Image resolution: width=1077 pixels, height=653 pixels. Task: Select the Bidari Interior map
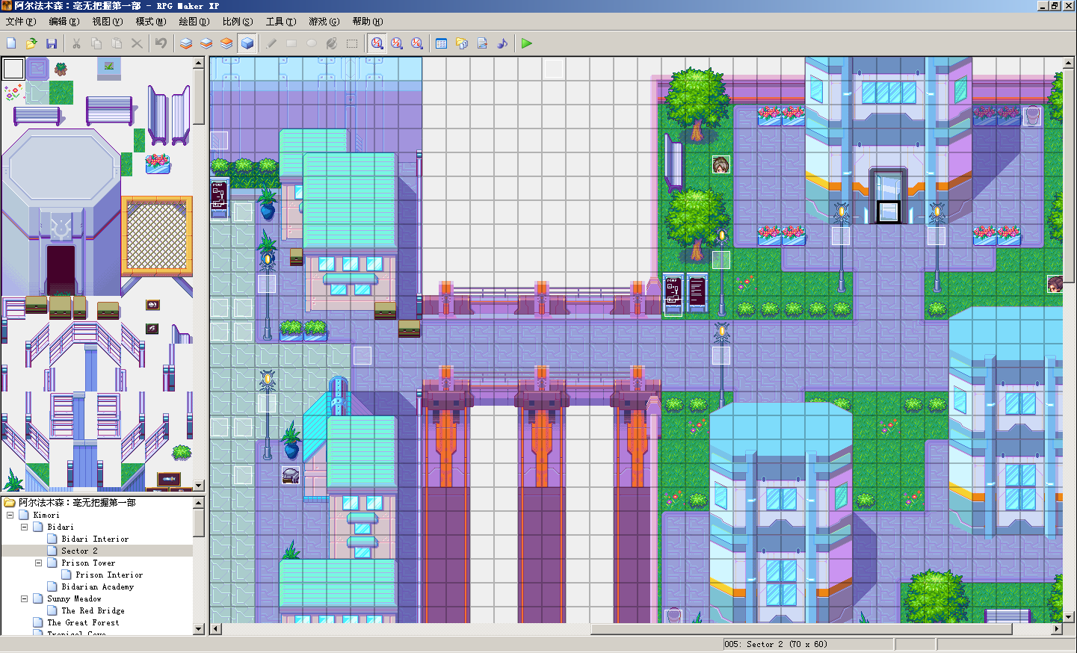[95, 539]
